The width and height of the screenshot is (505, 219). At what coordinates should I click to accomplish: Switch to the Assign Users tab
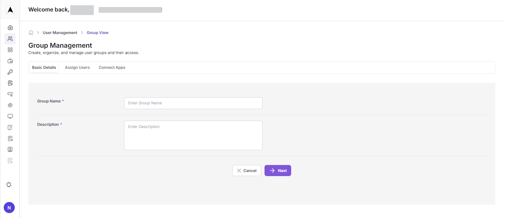click(77, 67)
